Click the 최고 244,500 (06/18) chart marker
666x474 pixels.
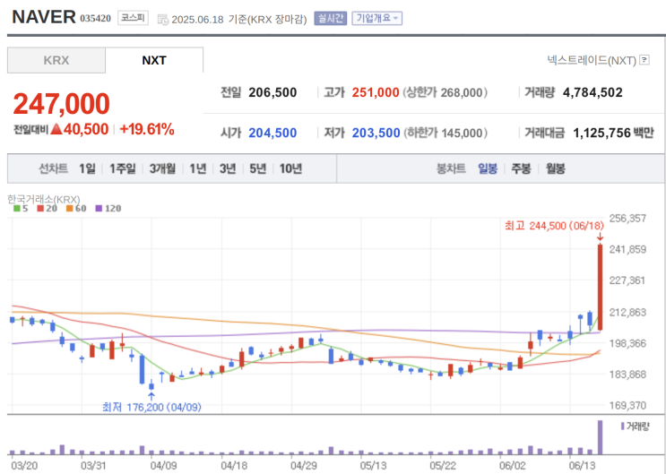(x=554, y=226)
